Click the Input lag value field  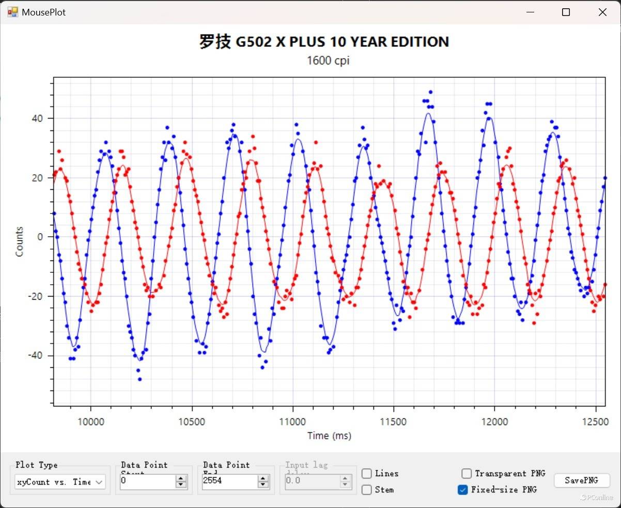coord(312,482)
